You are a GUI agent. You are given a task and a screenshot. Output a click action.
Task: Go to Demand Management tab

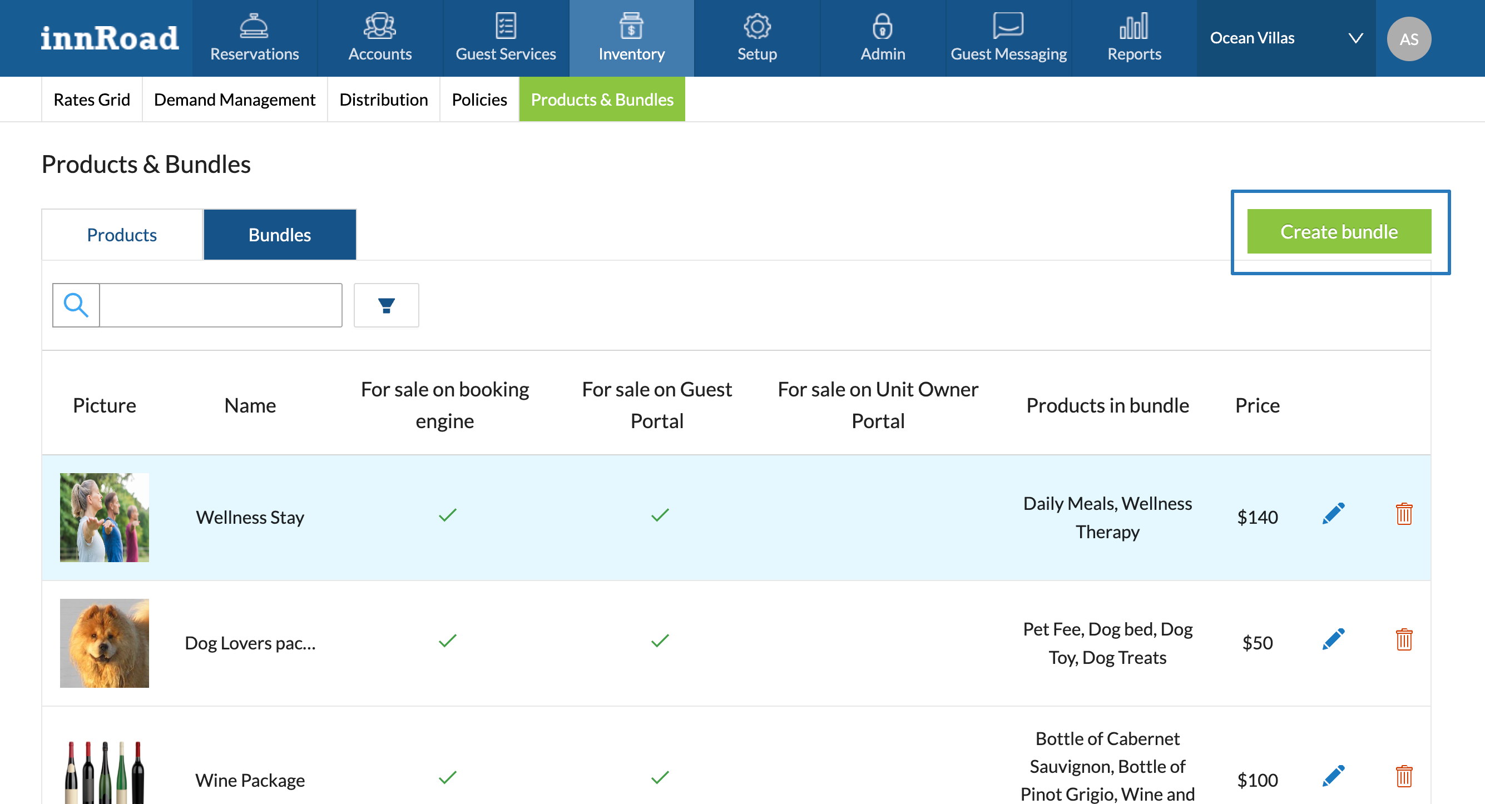[234, 100]
